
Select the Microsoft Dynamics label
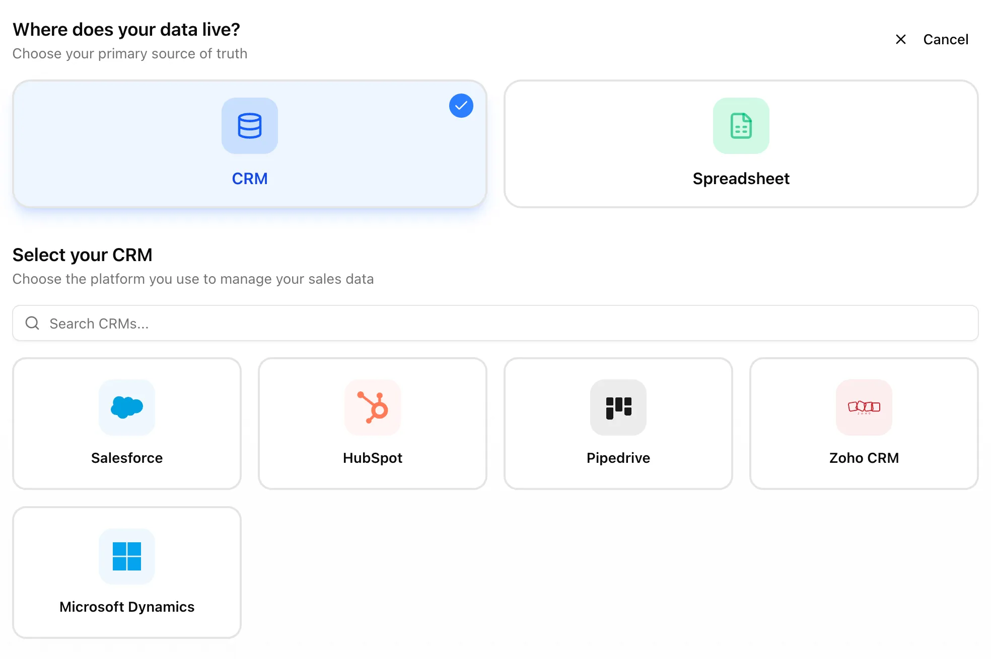pos(127,607)
